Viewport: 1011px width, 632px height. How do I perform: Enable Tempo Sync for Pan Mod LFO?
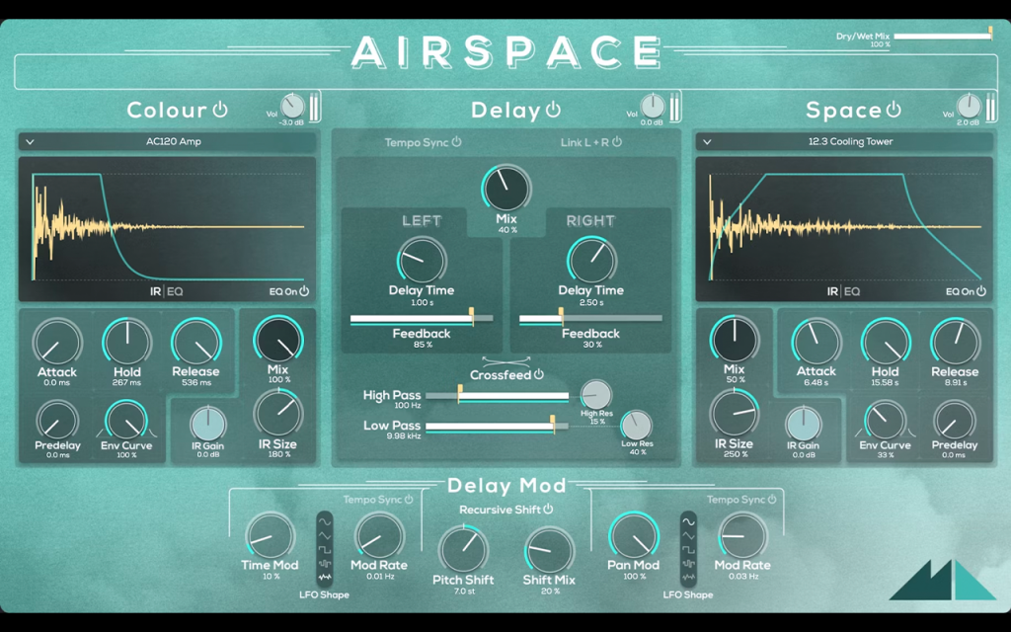[x=772, y=499]
